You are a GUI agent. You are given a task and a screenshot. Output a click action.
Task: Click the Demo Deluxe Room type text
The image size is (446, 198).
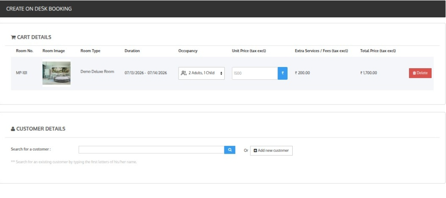(97, 72)
